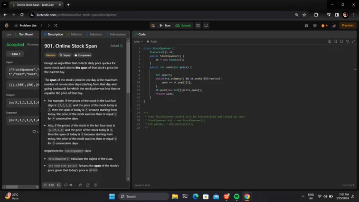The height and width of the screenshot is (202, 359).
Task: Click the address bar URL
Action: tap(77, 15)
